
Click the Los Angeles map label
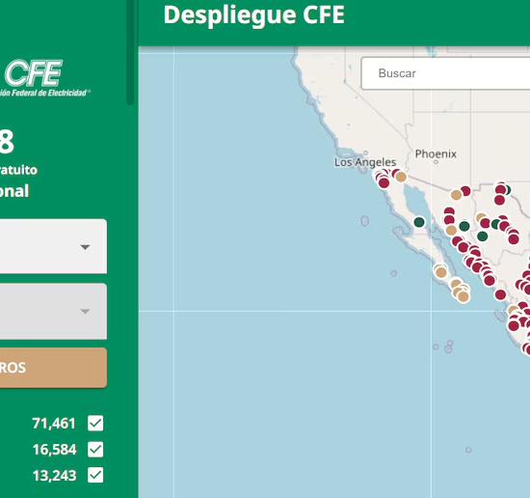point(365,162)
